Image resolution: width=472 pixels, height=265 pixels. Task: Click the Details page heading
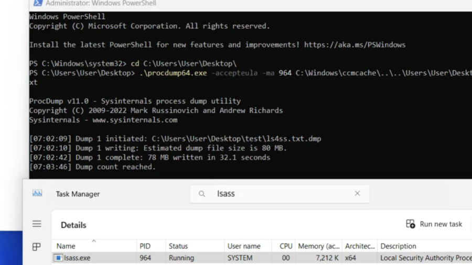point(73,225)
